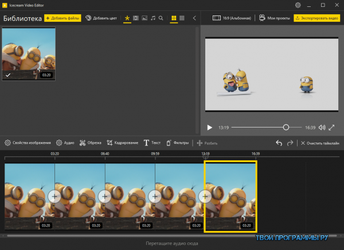Click the preview seek slider handle
The image size is (344, 250).
coord(286,128)
